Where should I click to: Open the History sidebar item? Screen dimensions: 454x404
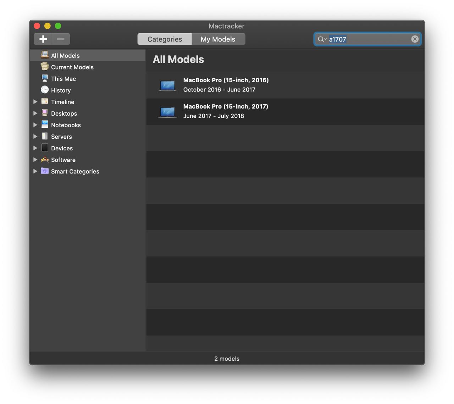pyautogui.click(x=88, y=90)
